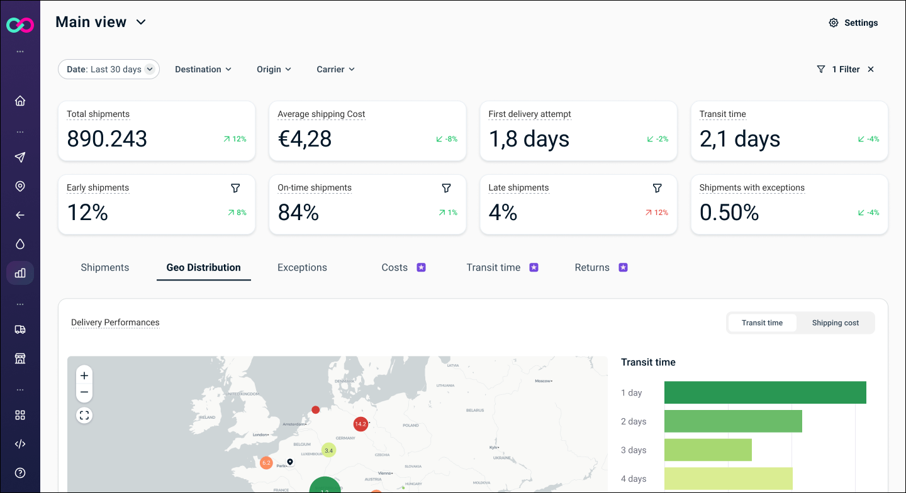Open the apps grid icon in sidebar
Screen dimensions: 906x493
[x=20, y=415]
